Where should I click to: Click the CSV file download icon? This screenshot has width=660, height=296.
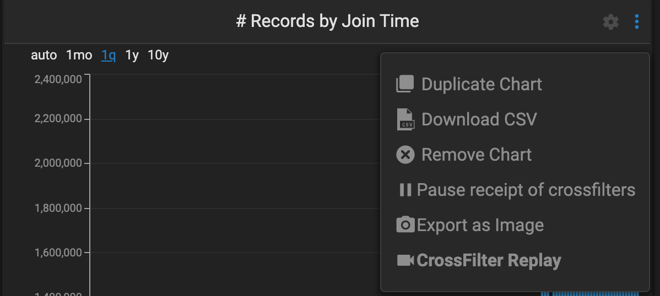pyautogui.click(x=405, y=119)
